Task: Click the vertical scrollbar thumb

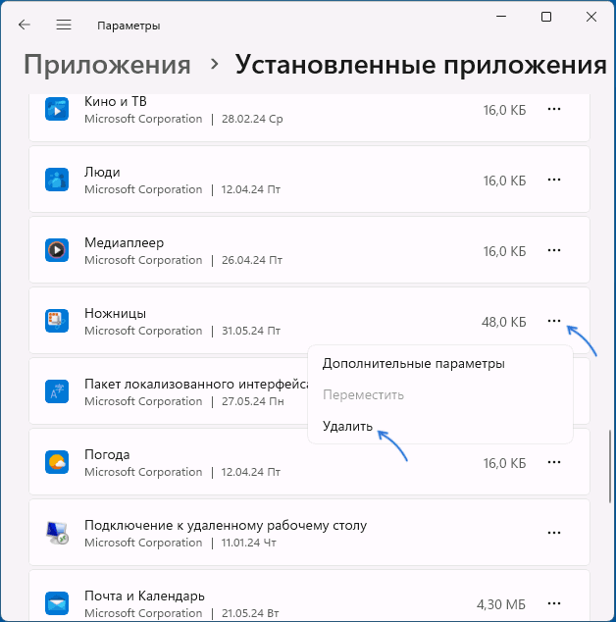Action: coord(610,467)
